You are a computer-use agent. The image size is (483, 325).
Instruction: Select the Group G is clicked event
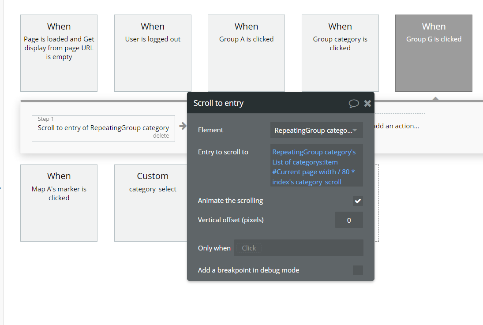point(434,53)
